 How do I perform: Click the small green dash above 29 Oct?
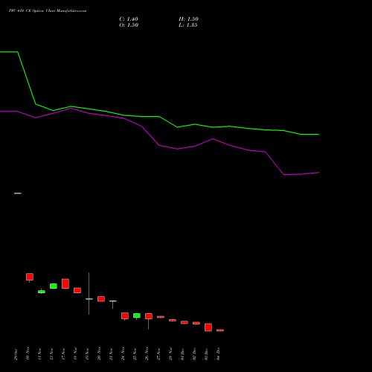(18, 193)
